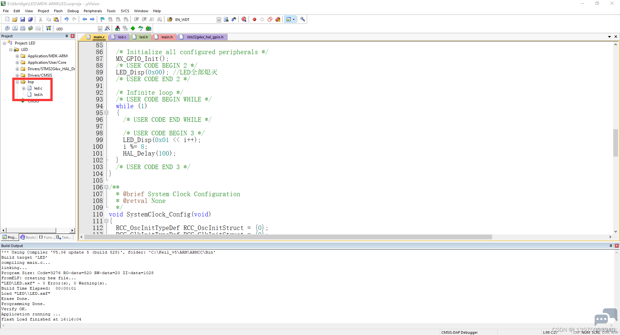The image size is (620, 335).
Task: Expand the led.c file node
Action: (24, 88)
